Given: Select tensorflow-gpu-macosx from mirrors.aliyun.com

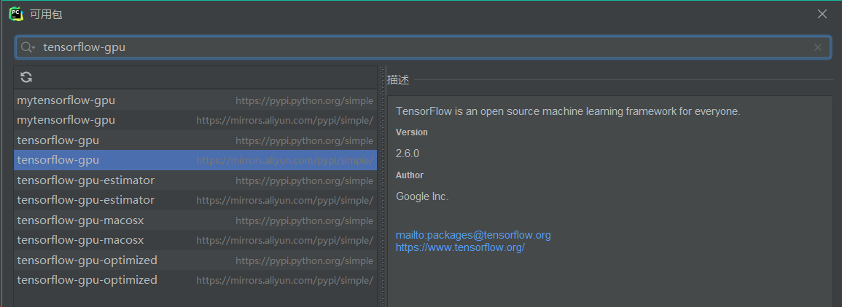Looking at the screenshot, I should 195,240.
